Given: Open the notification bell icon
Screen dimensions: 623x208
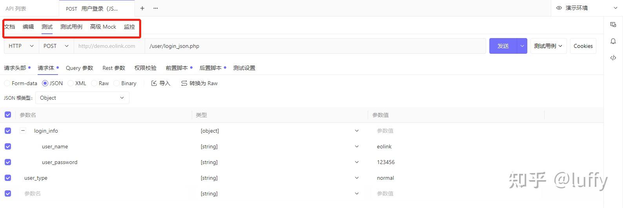Looking at the screenshot, I should tap(613, 41).
